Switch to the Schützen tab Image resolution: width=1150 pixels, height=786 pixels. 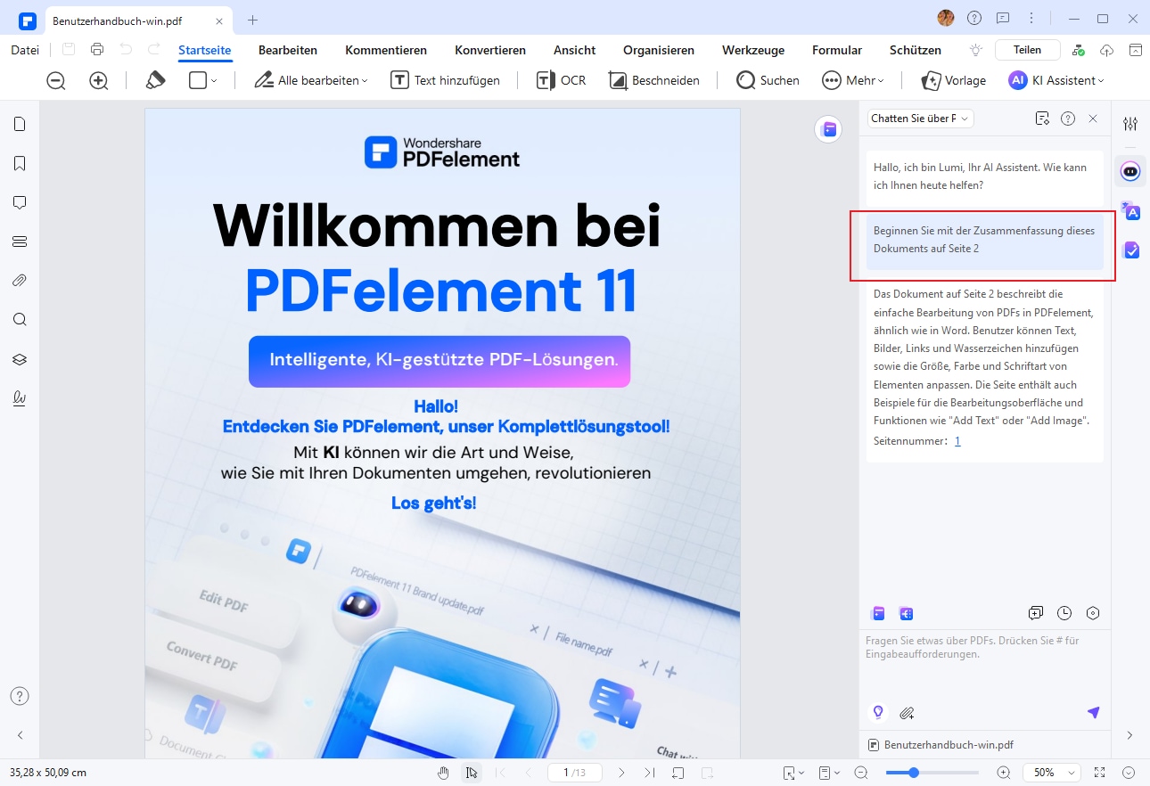916,50
